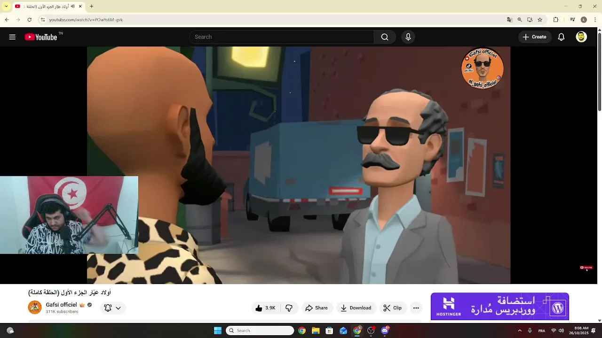Image resolution: width=602 pixels, height=338 pixels.
Task: Click the Gafsi officiel watermark in video
Action: (483, 68)
